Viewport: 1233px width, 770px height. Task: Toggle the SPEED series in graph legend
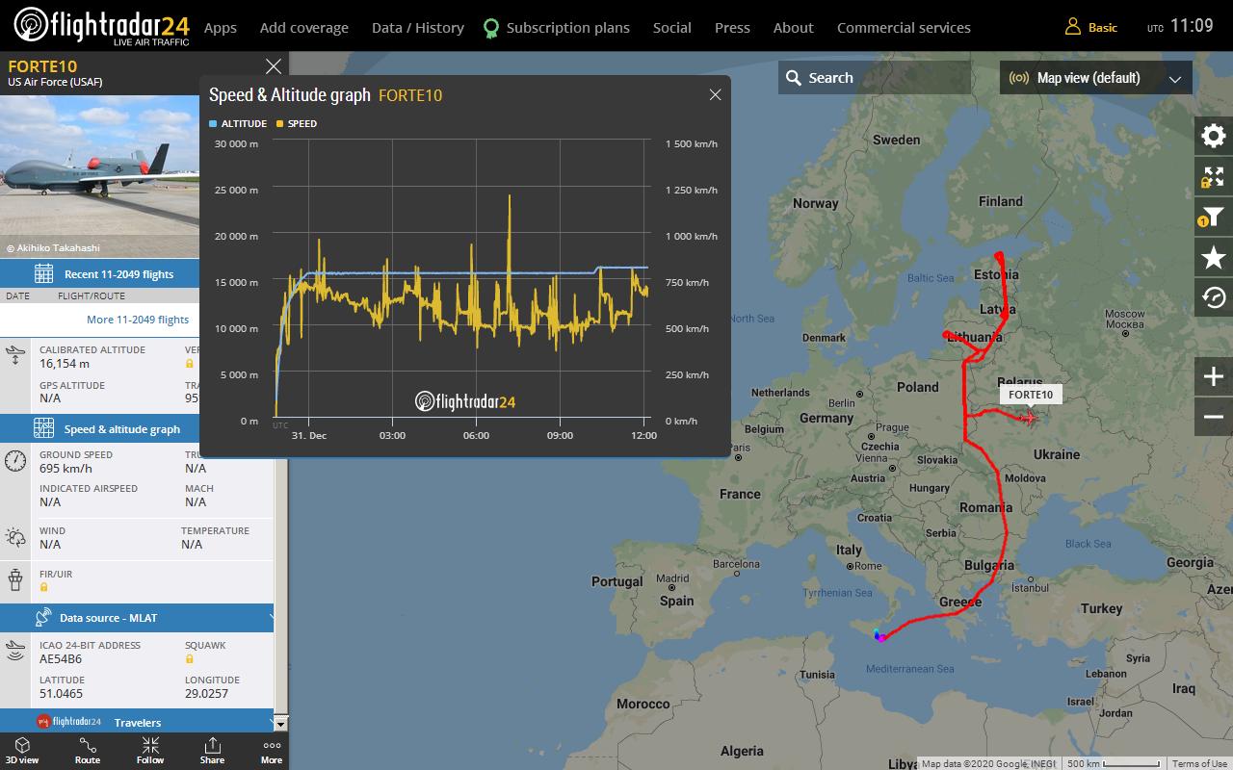[x=297, y=123]
